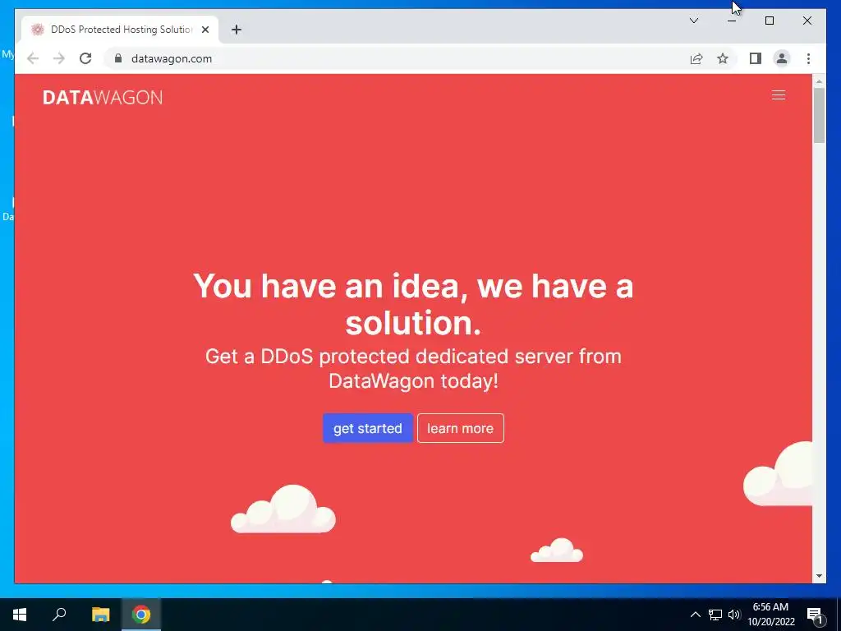Viewport: 841px width, 631px height.
Task: Click the get started button
Action: 367,428
